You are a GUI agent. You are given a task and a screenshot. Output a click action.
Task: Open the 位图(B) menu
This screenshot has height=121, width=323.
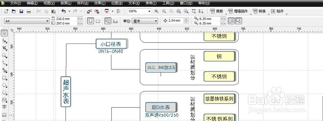(x=117, y=3)
